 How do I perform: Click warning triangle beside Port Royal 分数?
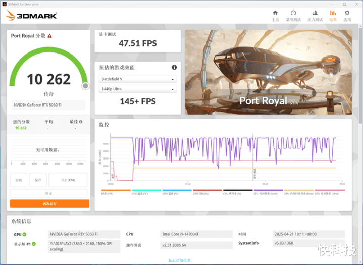(x=49, y=36)
